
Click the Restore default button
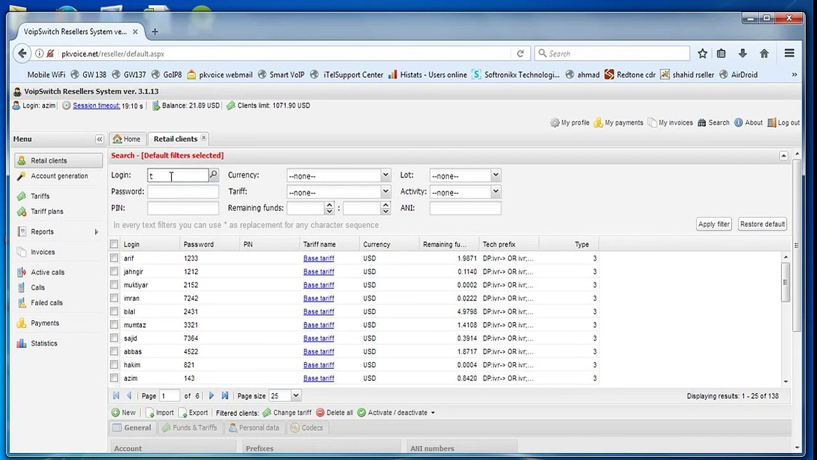[762, 224]
